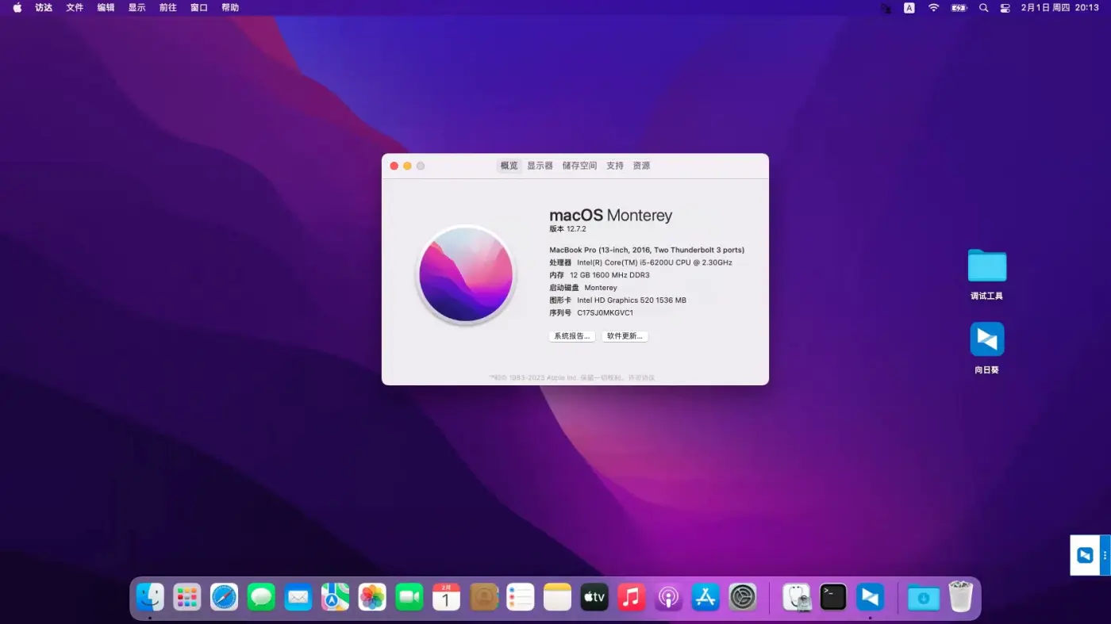
Task: Open the Apple menu
Action: tap(17, 8)
